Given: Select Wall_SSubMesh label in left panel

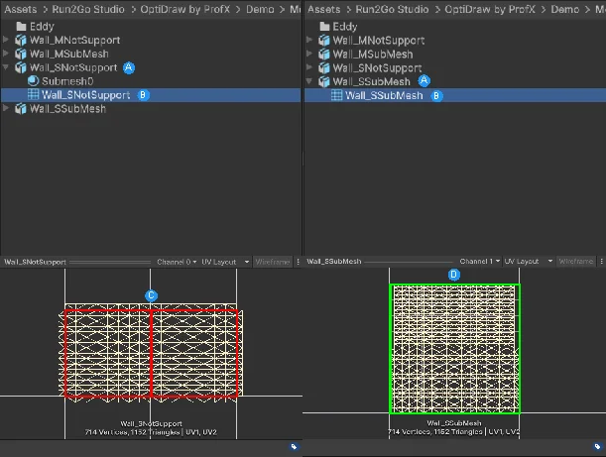Looking at the screenshot, I should coord(67,109).
